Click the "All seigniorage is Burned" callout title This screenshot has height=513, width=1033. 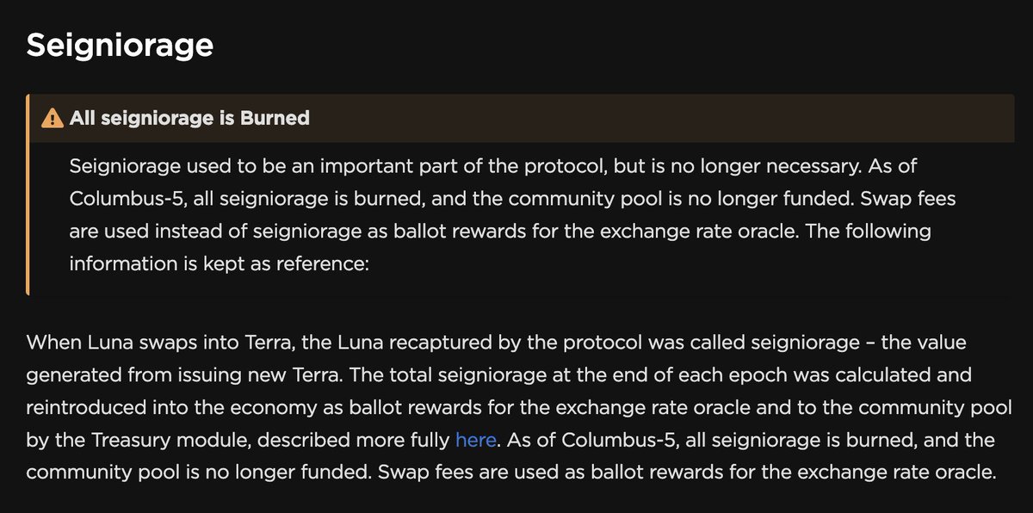point(189,118)
